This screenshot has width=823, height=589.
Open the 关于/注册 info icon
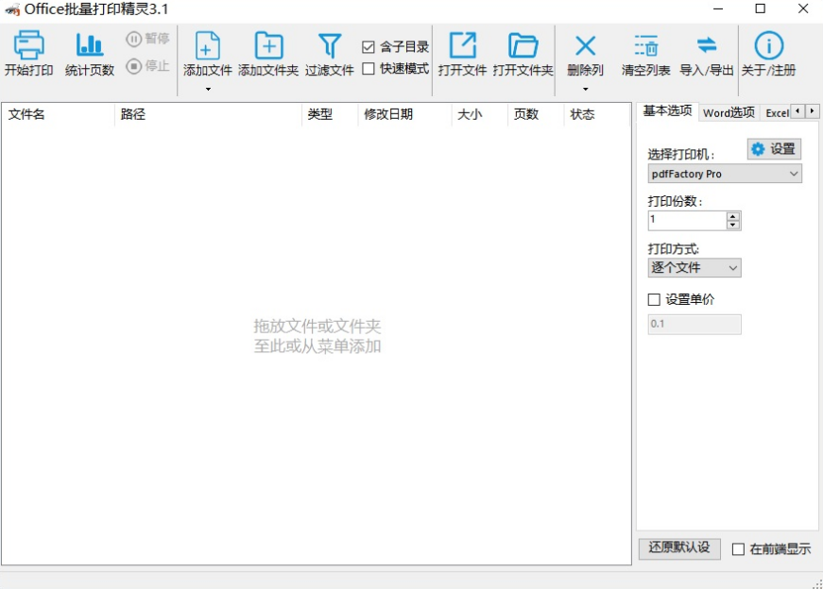[768, 45]
